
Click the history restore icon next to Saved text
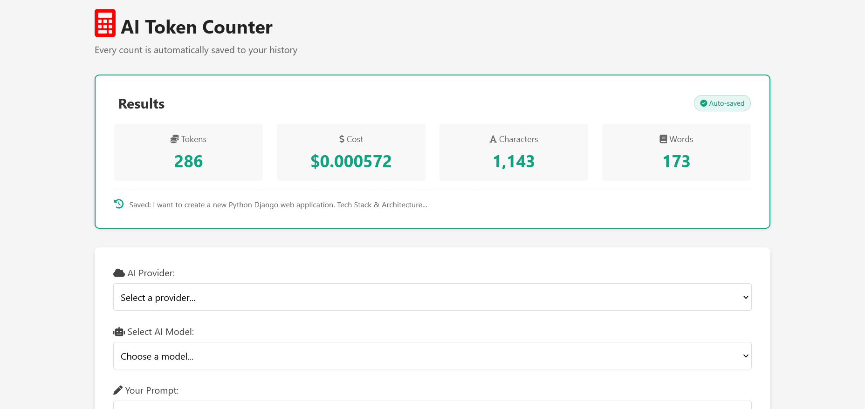click(x=119, y=204)
